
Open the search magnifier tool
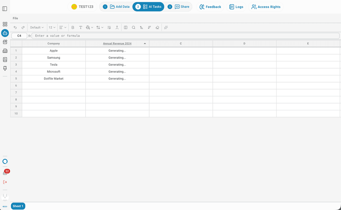(134, 28)
